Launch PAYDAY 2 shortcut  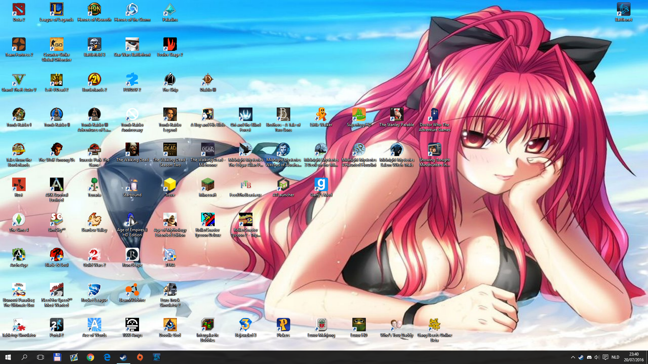(132, 82)
